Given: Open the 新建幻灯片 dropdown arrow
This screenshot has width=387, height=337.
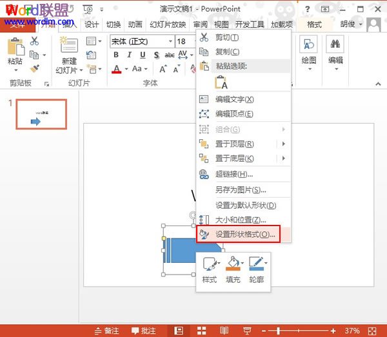Looking at the screenshot, I should pos(81,70).
